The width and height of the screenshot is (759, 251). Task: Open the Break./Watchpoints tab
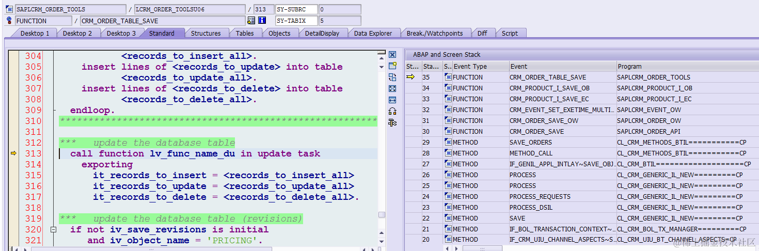pos(435,33)
